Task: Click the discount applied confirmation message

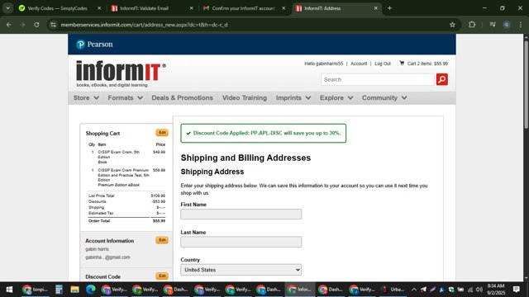Action: (263, 133)
